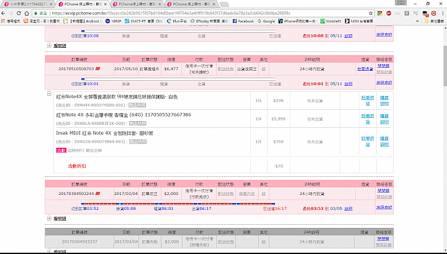Expand details under order 20170304503244

click(x=49, y=218)
